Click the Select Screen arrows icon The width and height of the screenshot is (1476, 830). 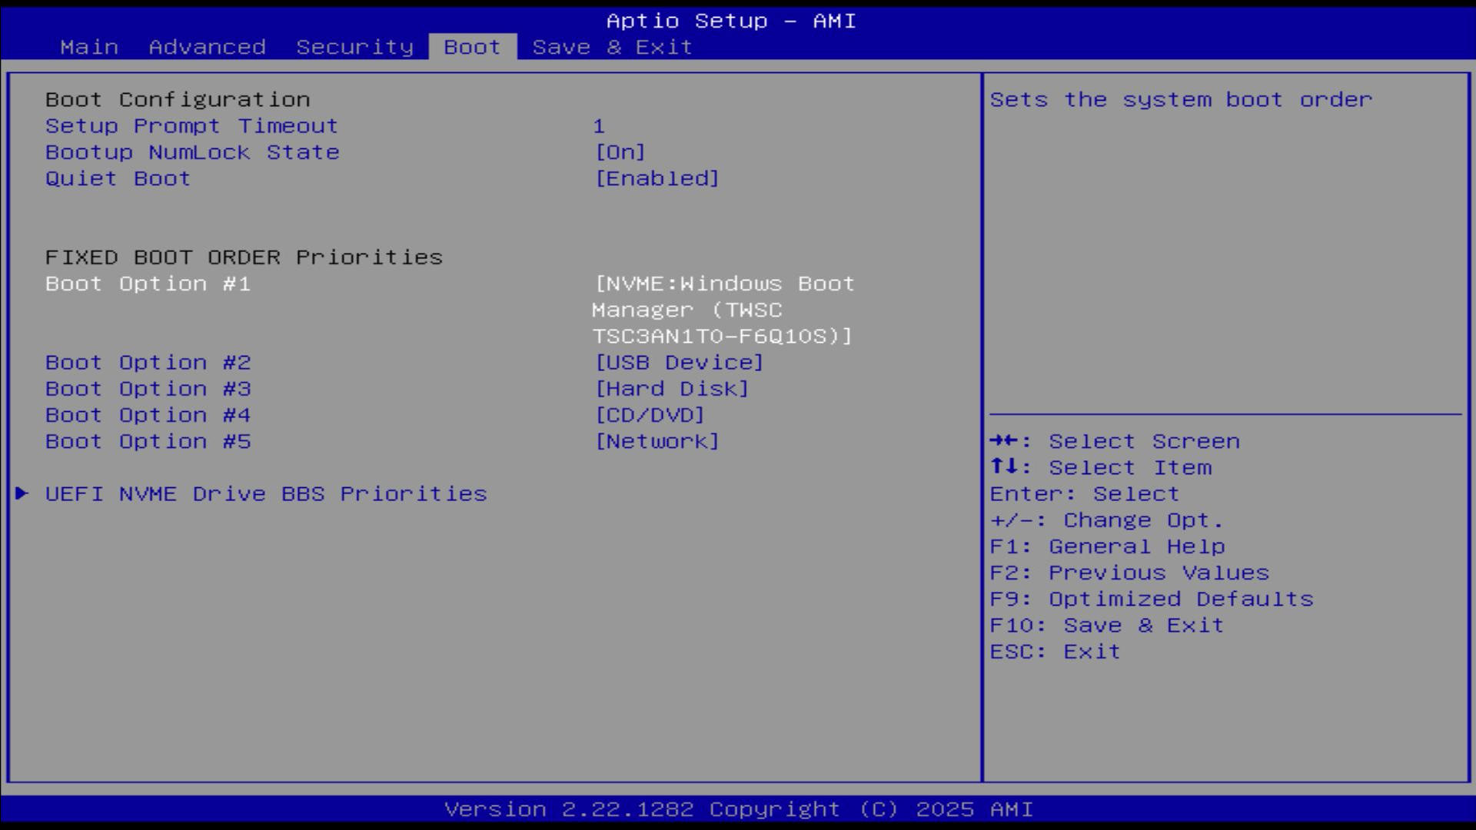click(1003, 440)
